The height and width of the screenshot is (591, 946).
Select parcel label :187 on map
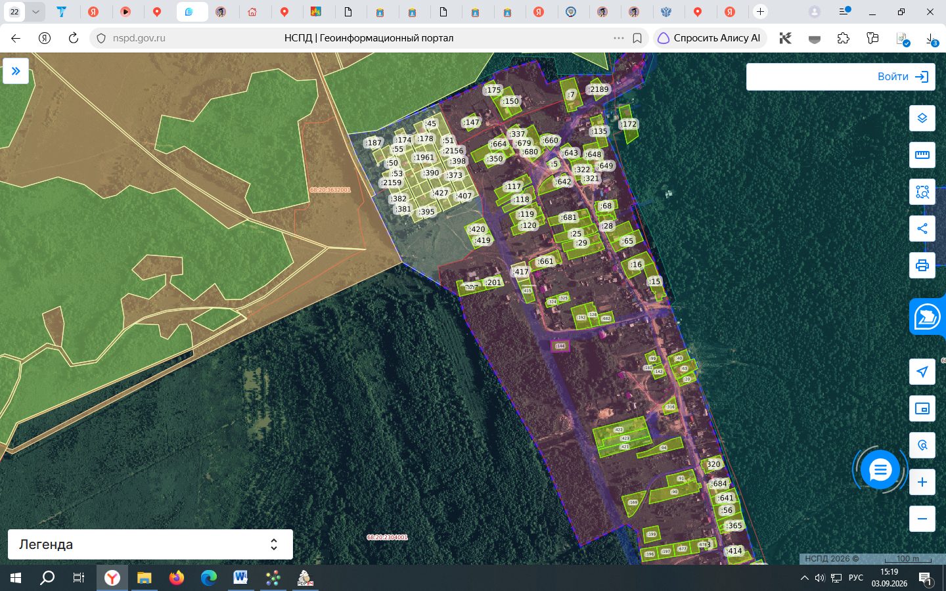pyautogui.click(x=374, y=142)
